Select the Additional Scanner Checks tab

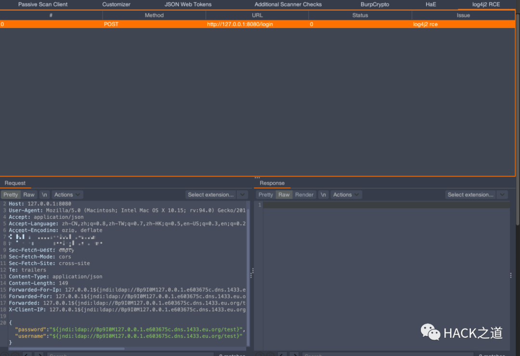coord(288,4)
